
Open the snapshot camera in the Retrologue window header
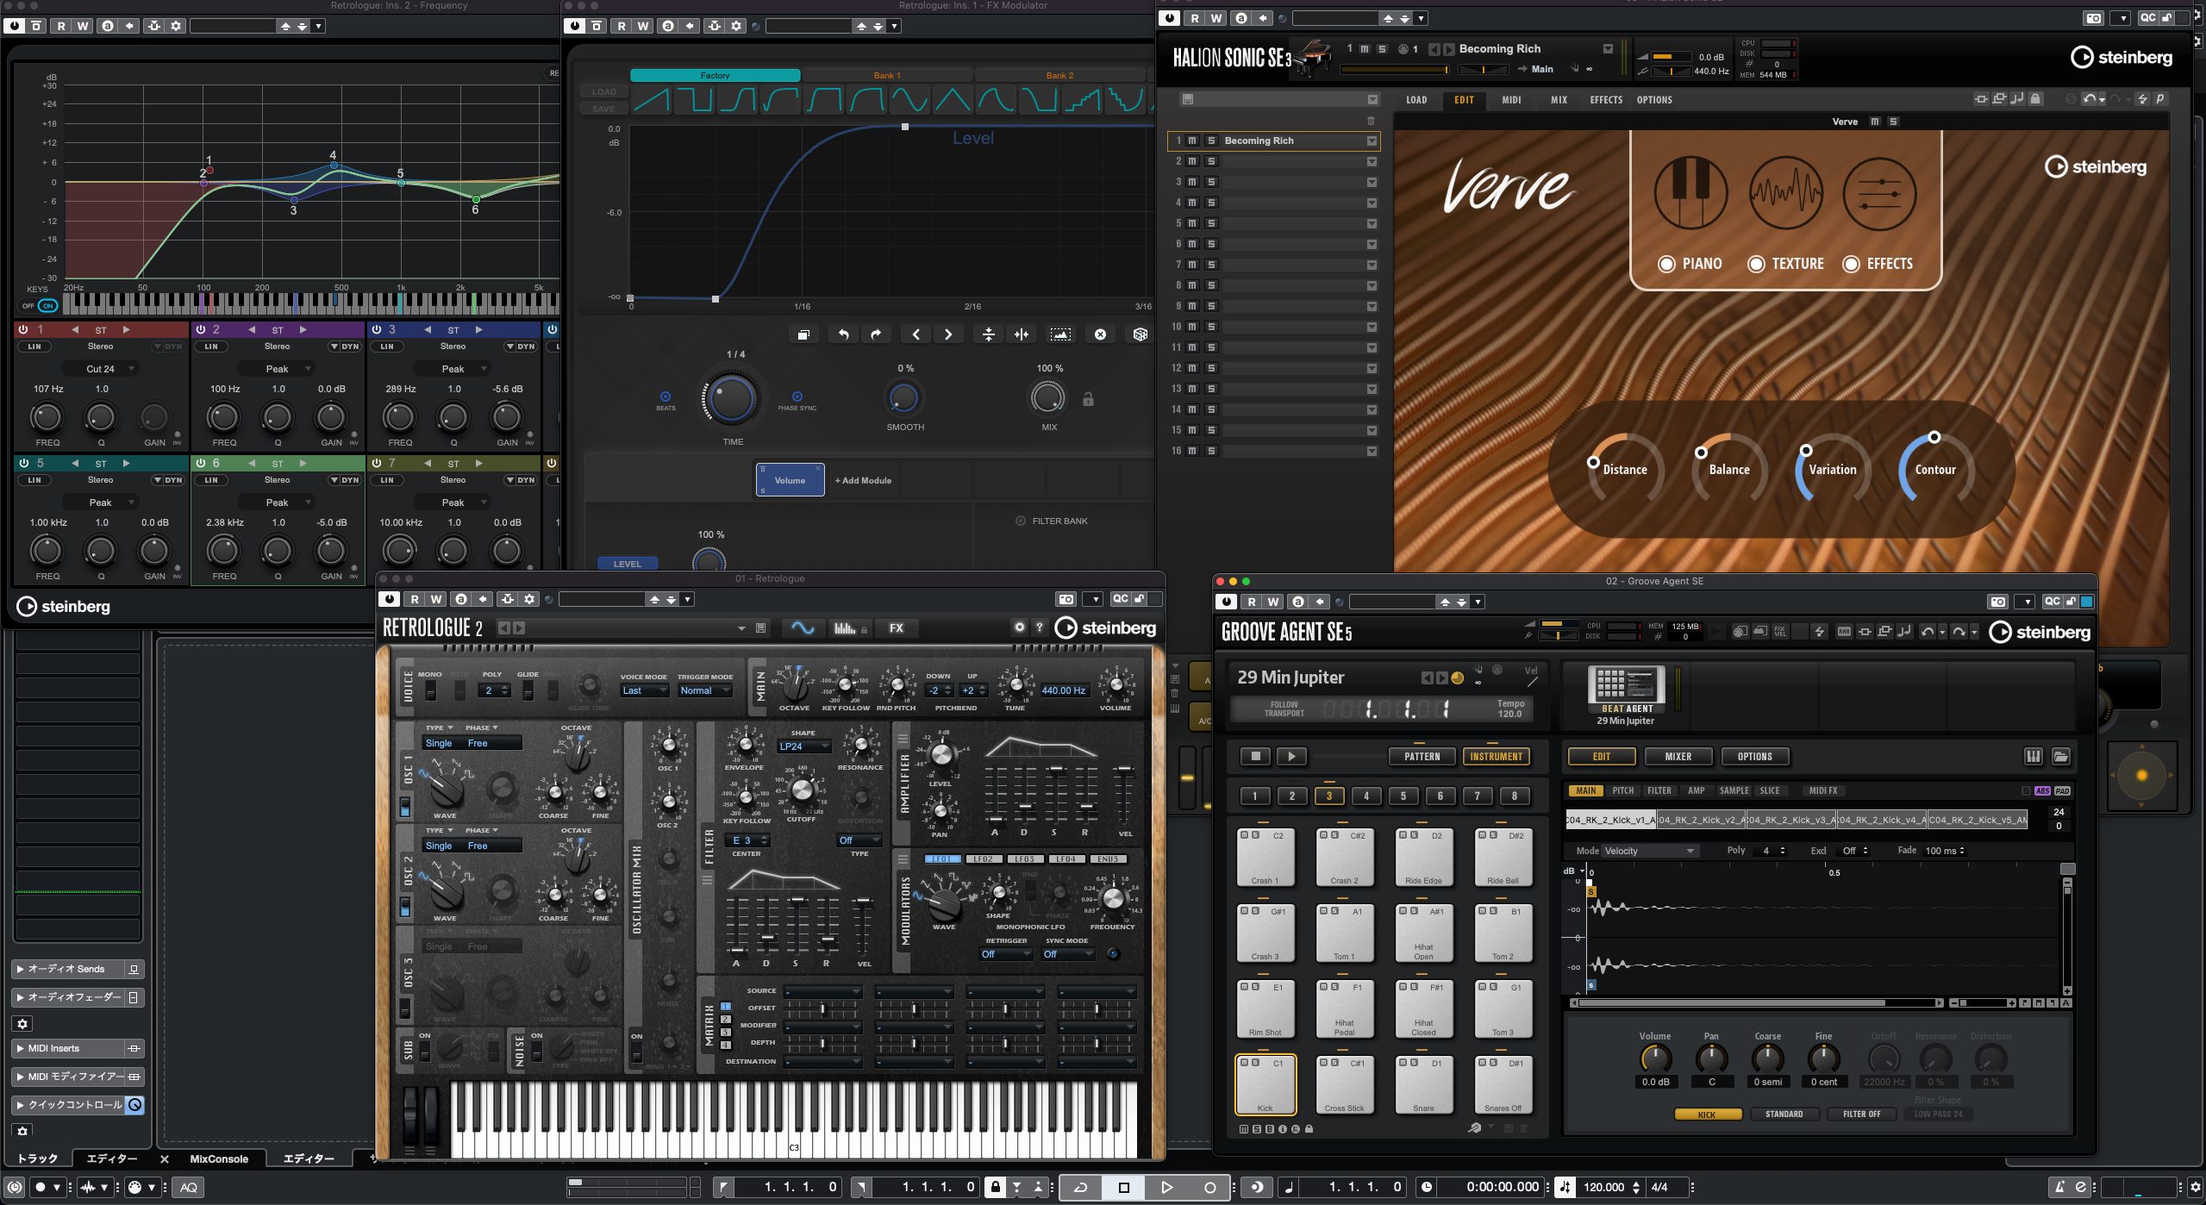(1066, 599)
